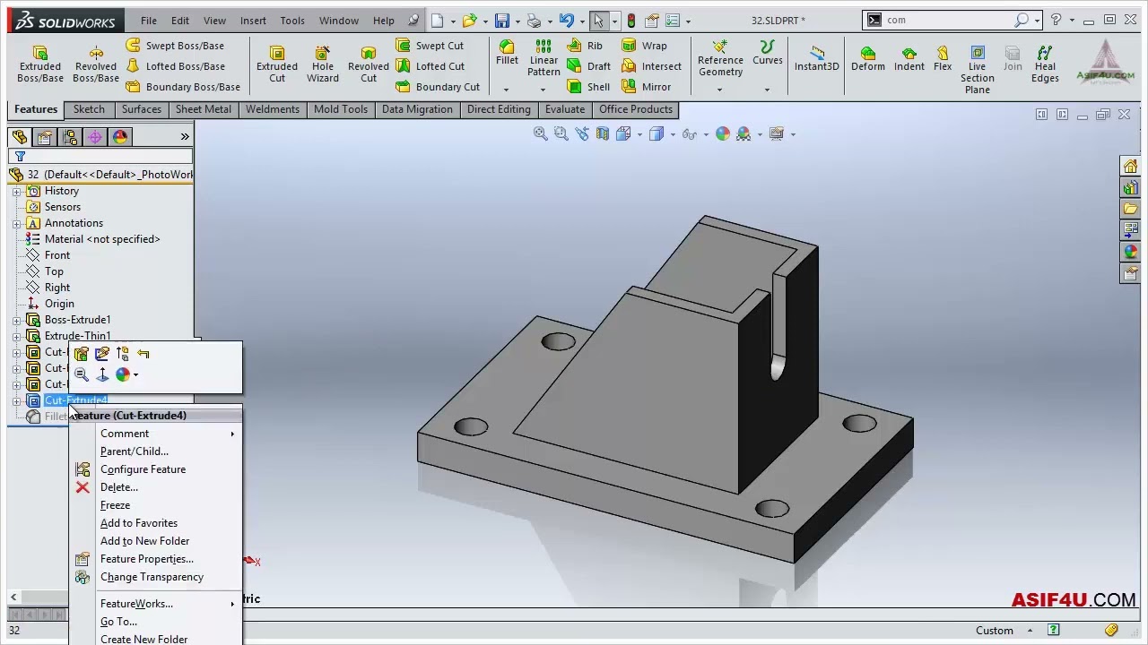Image resolution: width=1148 pixels, height=645 pixels.
Task: Select the Indent tool
Action: (x=909, y=58)
